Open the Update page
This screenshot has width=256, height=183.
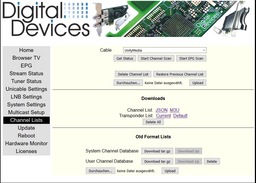[x=26, y=128]
